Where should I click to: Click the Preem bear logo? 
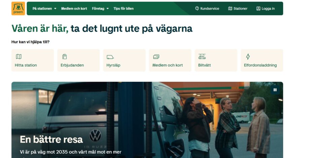(18, 8)
